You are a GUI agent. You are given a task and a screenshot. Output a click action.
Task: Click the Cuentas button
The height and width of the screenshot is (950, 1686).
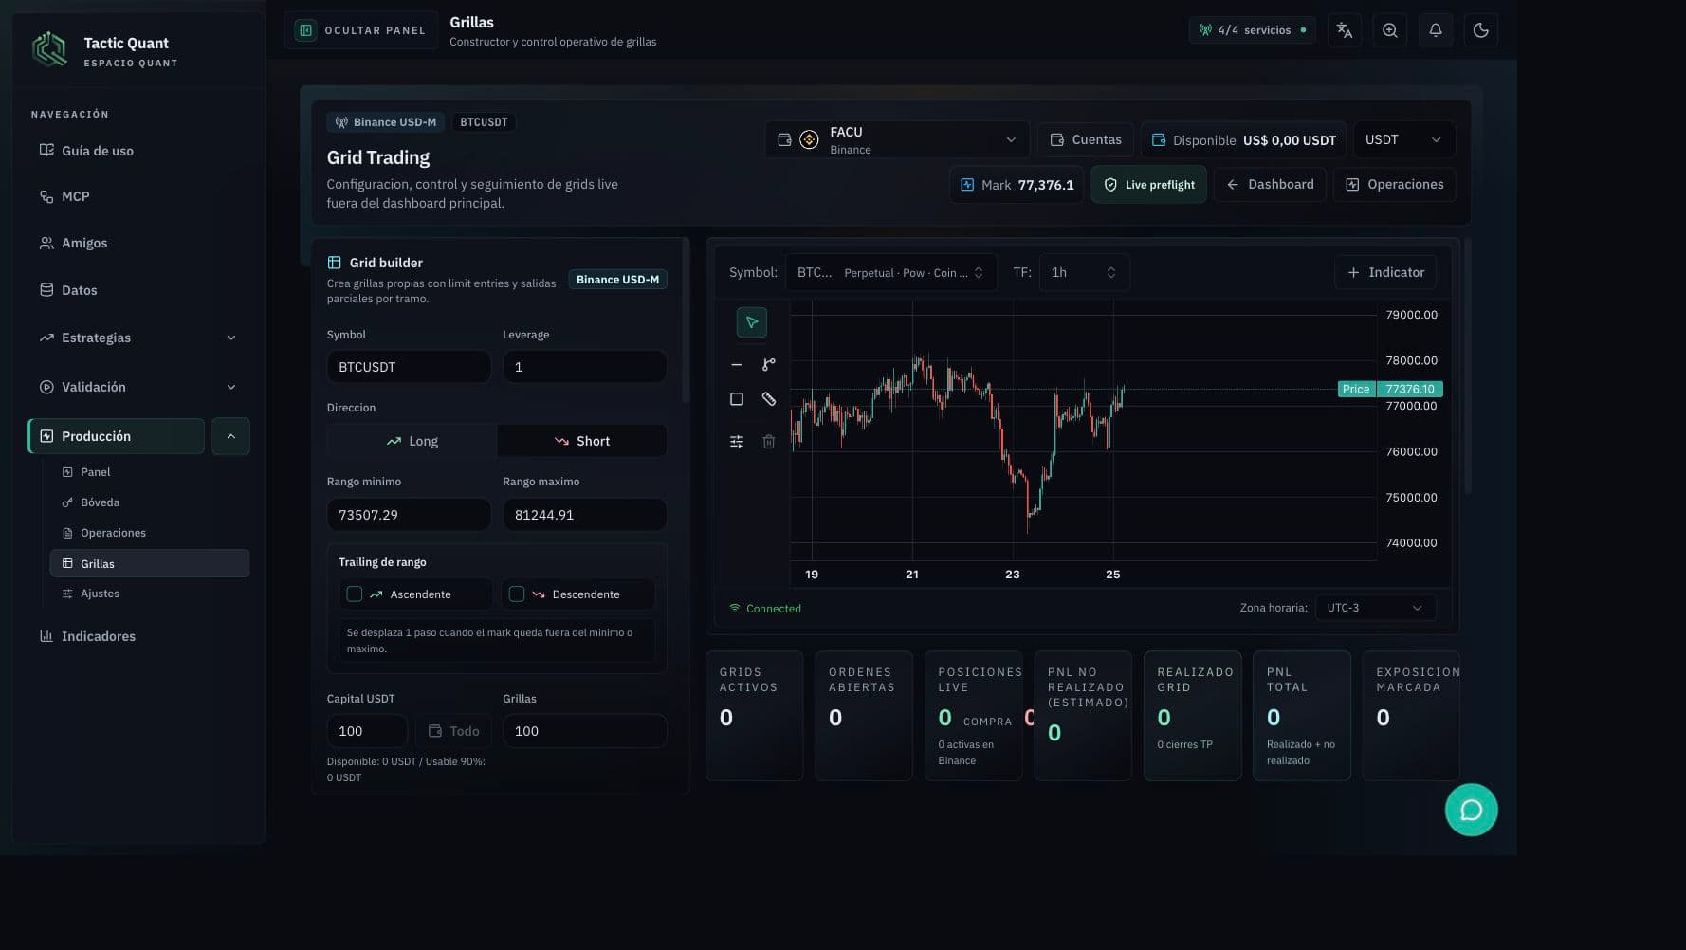click(x=1086, y=139)
